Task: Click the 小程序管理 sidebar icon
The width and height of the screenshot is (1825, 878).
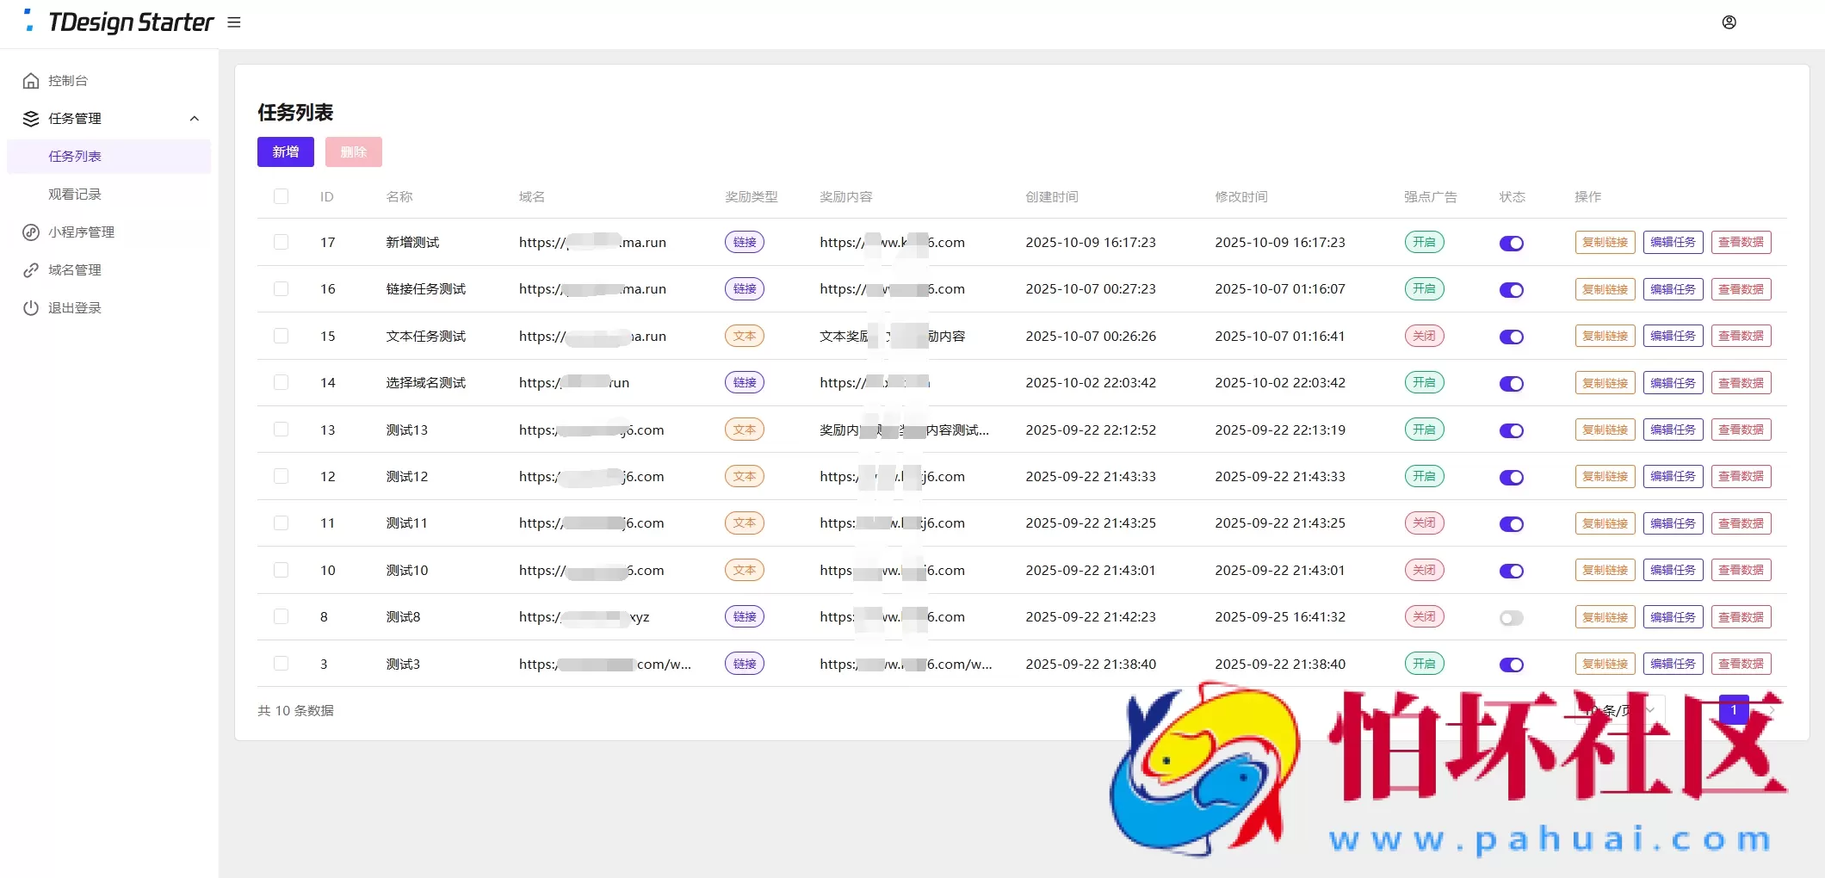Action: 31,232
